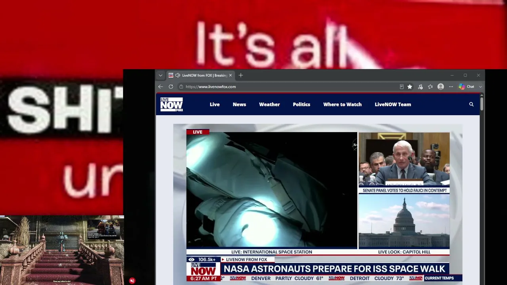Open the News menu item

click(239, 104)
